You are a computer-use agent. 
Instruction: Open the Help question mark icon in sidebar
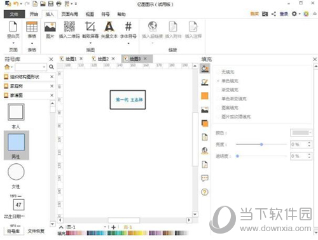coord(205,192)
